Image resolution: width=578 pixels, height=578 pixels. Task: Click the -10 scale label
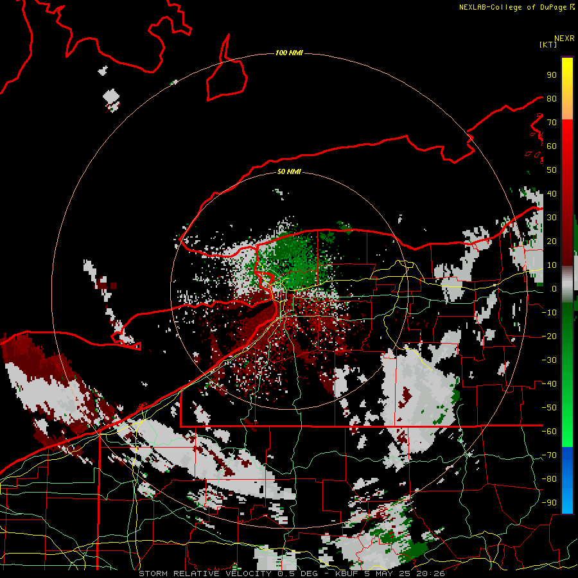coord(549,313)
